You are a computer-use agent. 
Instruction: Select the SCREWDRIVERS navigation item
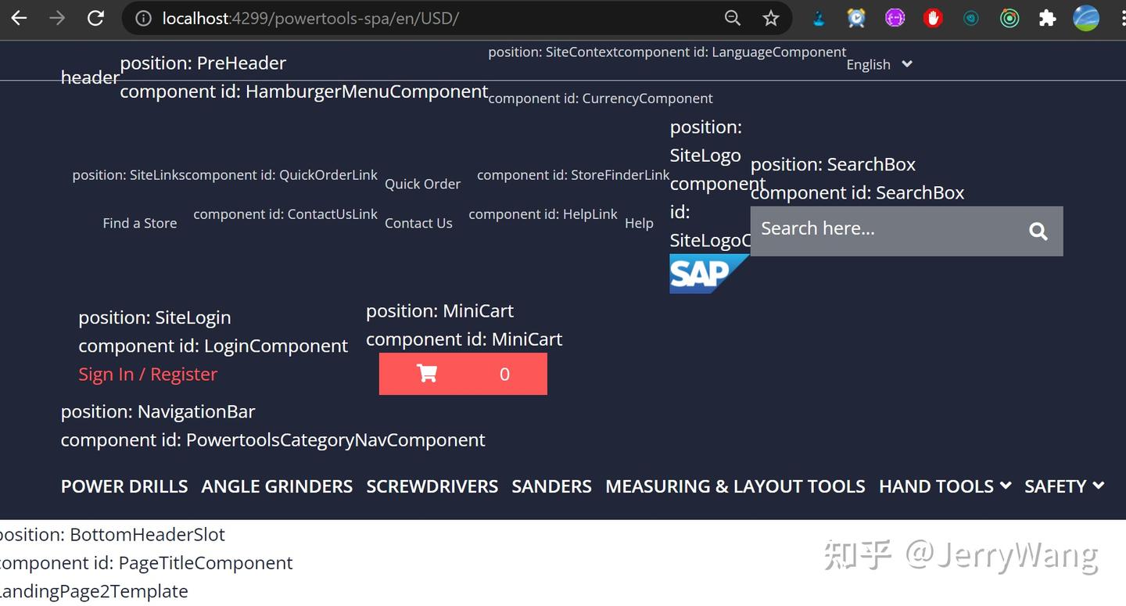pos(432,486)
